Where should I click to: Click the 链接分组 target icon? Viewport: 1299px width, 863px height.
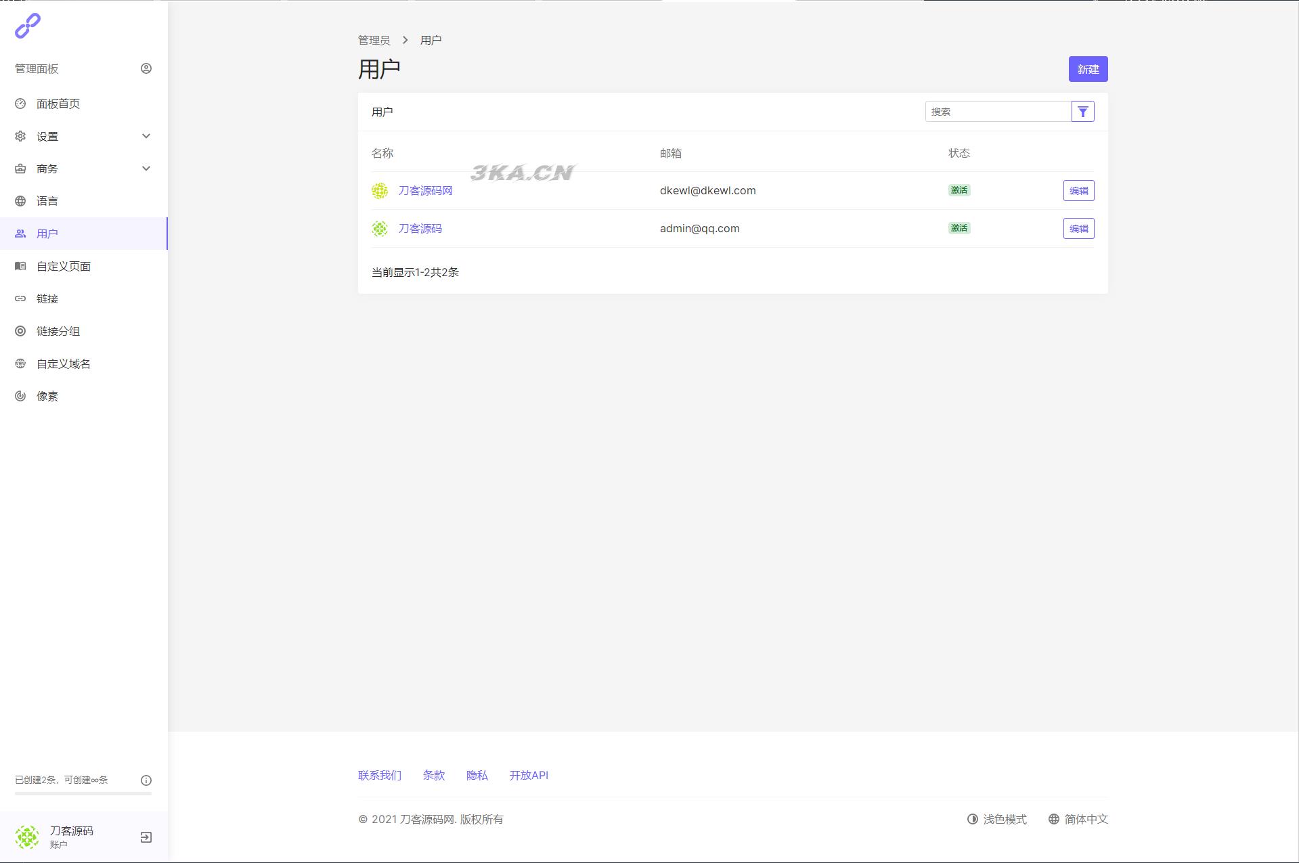click(x=20, y=331)
